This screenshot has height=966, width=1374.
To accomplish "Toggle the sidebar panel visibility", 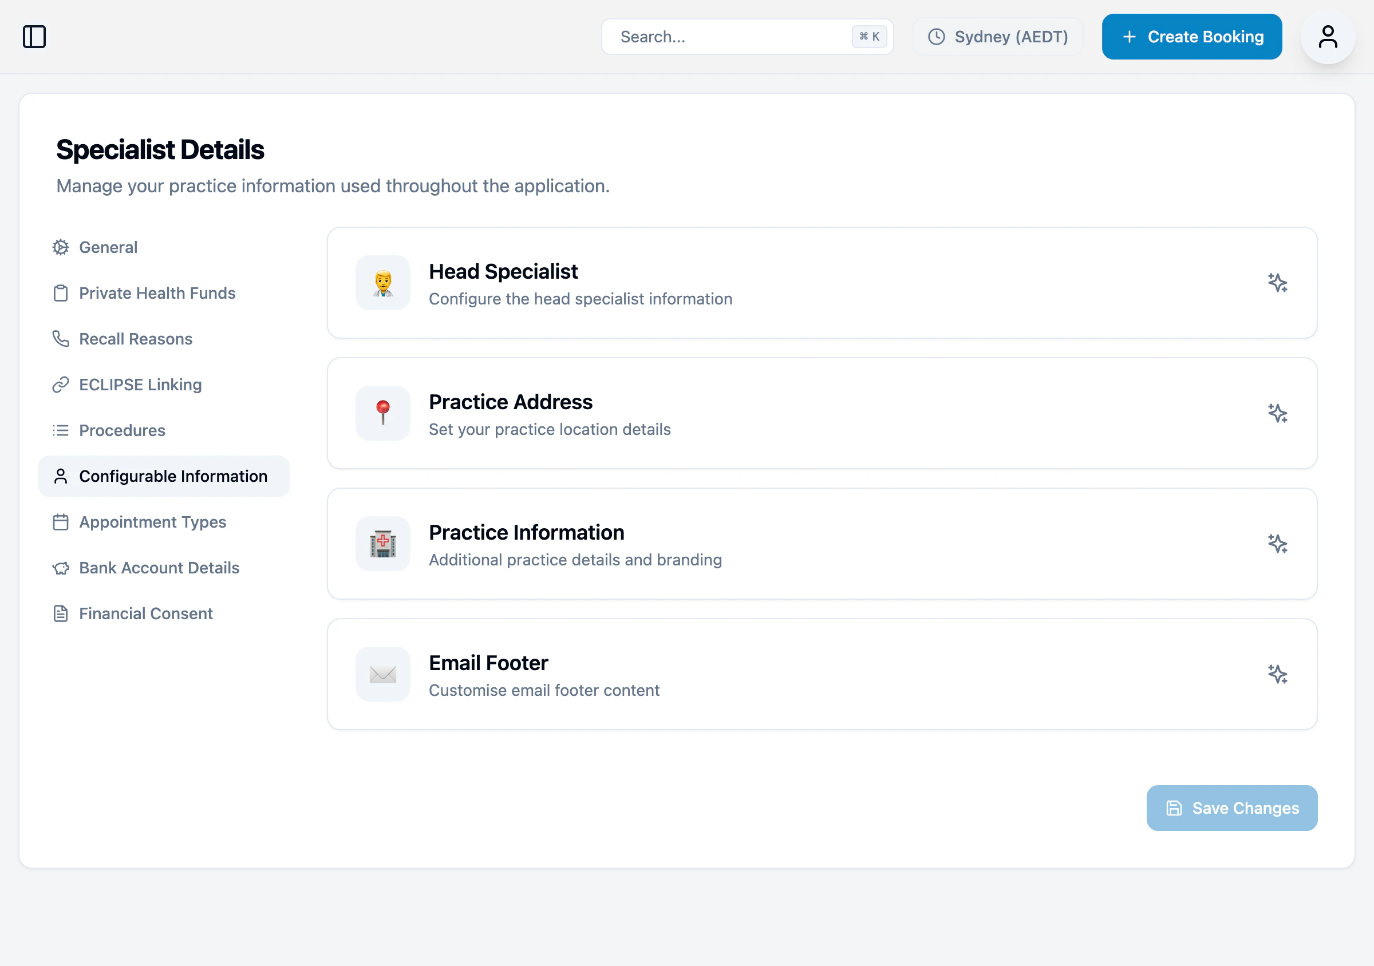I will [x=34, y=37].
